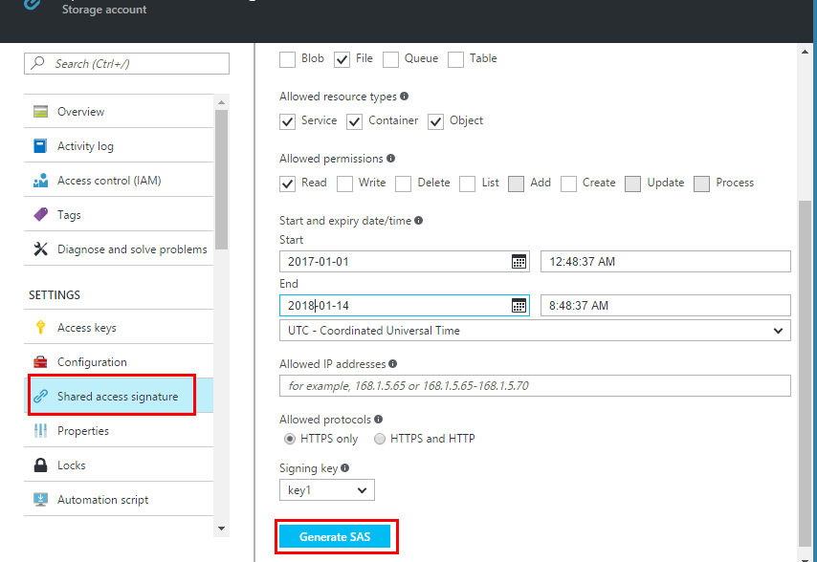
Task: Click the Diagnose and solve problems wrench icon
Action: tap(40, 249)
